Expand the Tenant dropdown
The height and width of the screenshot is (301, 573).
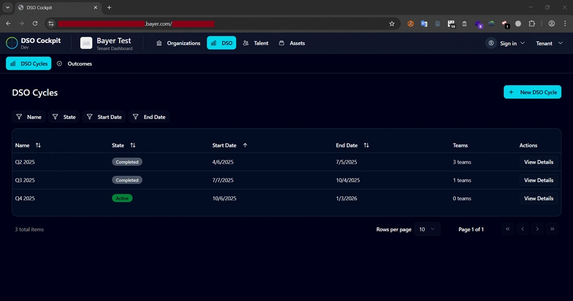click(550, 43)
